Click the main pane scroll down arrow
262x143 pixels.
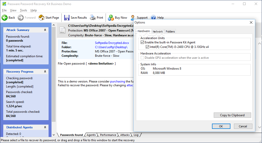[259, 127]
